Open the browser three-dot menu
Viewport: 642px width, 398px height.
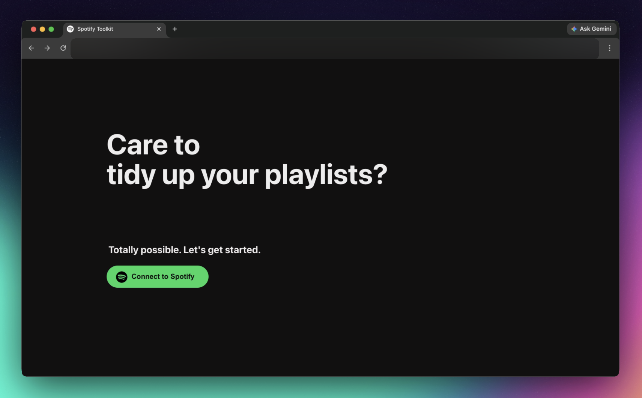609,48
